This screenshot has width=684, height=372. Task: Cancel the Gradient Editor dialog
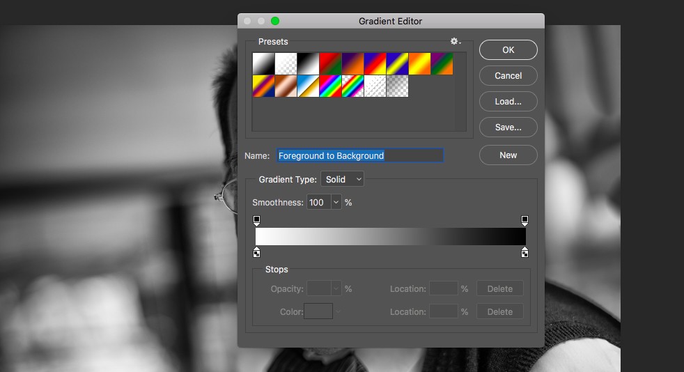click(x=508, y=75)
